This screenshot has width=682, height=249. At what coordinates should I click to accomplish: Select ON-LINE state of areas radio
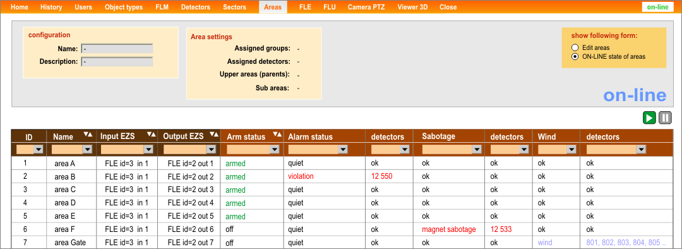coord(575,57)
